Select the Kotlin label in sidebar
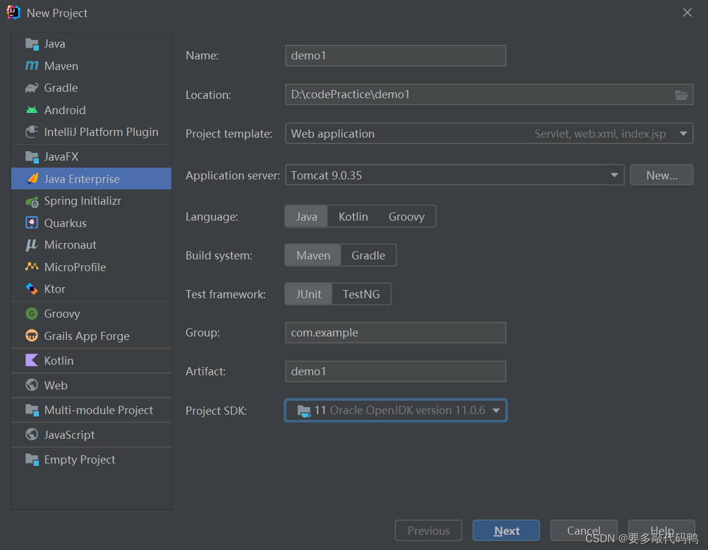The width and height of the screenshot is (708, 550). (59, 361)
